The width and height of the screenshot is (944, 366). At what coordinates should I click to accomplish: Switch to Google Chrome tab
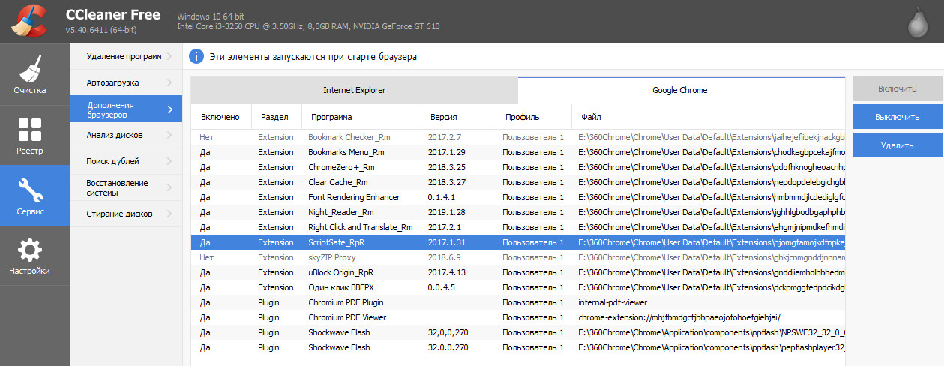click(681, 90)
